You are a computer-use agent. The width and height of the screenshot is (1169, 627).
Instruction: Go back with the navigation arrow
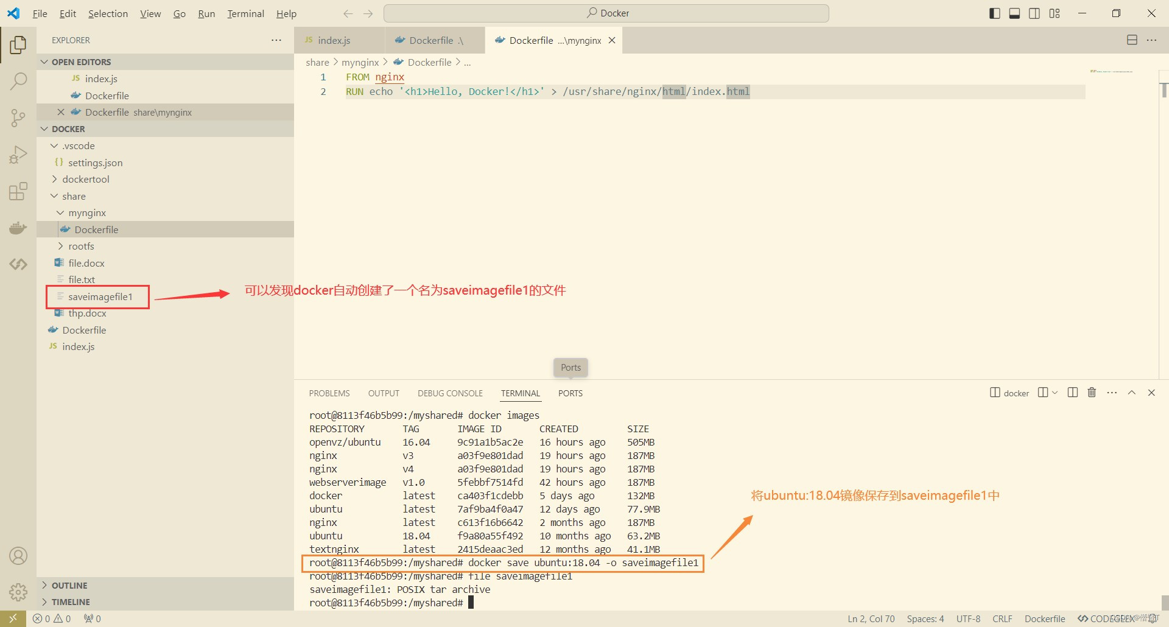(348, 13)
